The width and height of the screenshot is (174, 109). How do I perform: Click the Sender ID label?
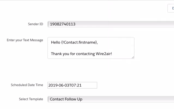tap(35, 24)
